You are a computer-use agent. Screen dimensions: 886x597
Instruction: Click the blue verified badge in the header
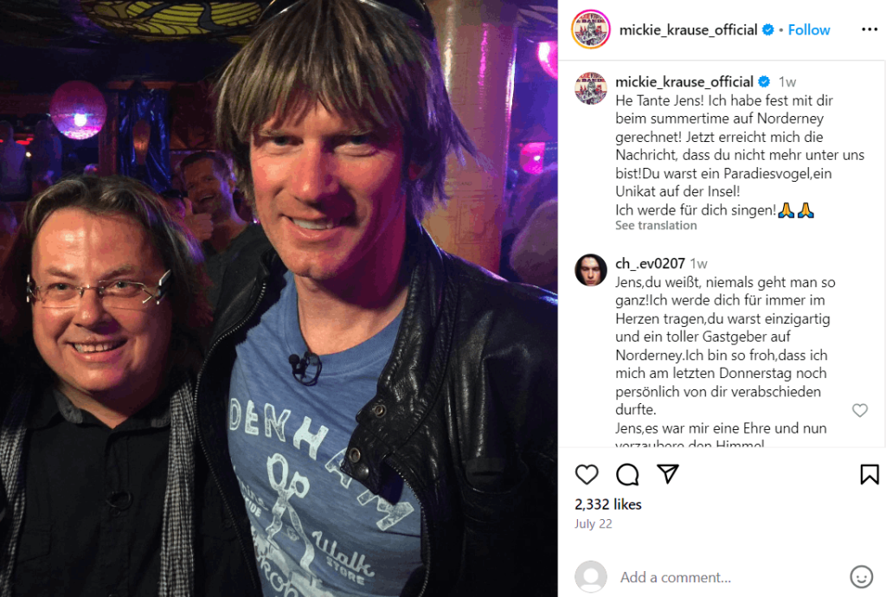pyautogui.click(x=768, y=30)
